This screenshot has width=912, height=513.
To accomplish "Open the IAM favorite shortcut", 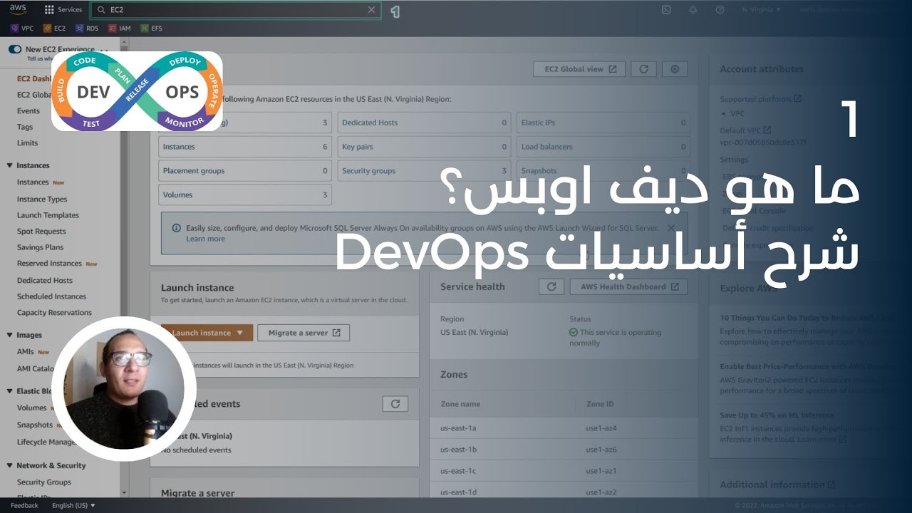I will [120, 28].
